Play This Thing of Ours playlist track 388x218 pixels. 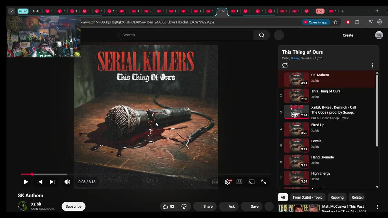(x=327, y=95)
